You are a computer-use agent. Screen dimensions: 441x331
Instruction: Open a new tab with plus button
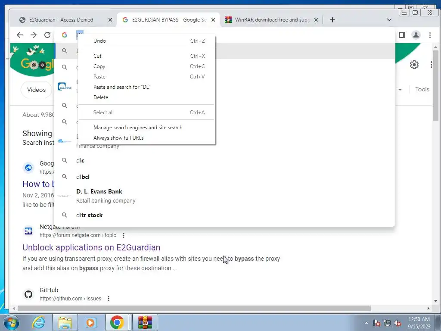pos(332,20)
